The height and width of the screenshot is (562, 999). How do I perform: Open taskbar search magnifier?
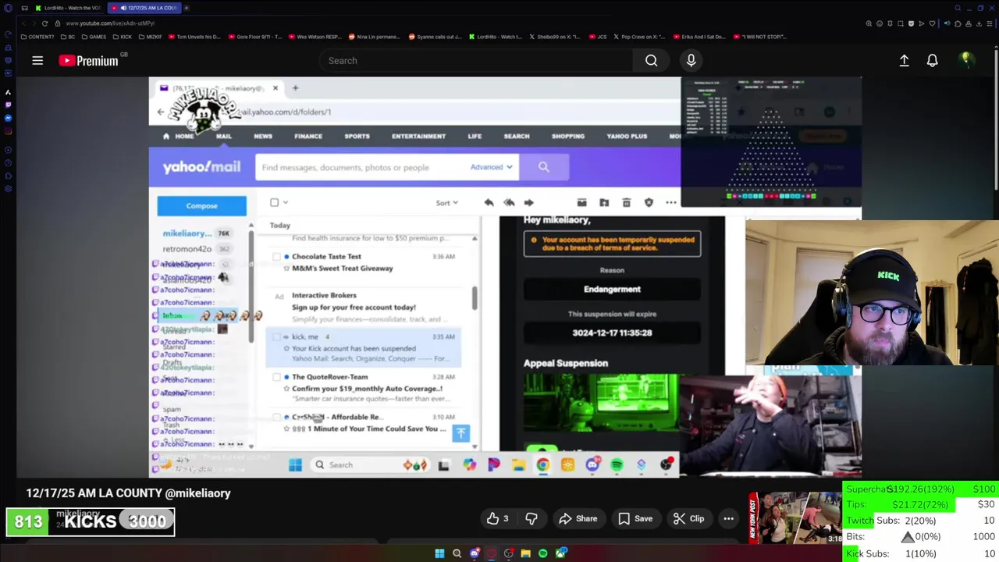[457, 553]
